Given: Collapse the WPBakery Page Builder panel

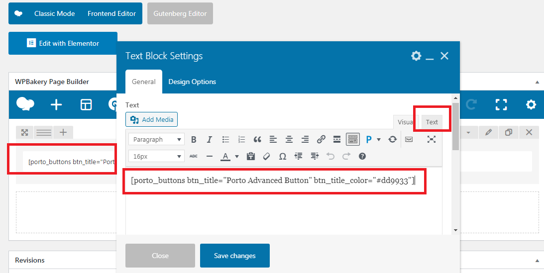Looking at the screenshot, I should point(537,82).
